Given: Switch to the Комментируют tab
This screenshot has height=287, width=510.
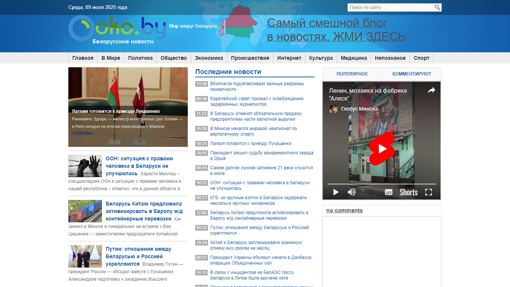Looking at the screenshot, I should pyautogui.click(x=412, y=74).
